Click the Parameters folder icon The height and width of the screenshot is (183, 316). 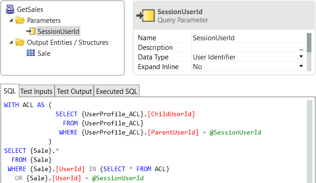(x=20, y=20)
